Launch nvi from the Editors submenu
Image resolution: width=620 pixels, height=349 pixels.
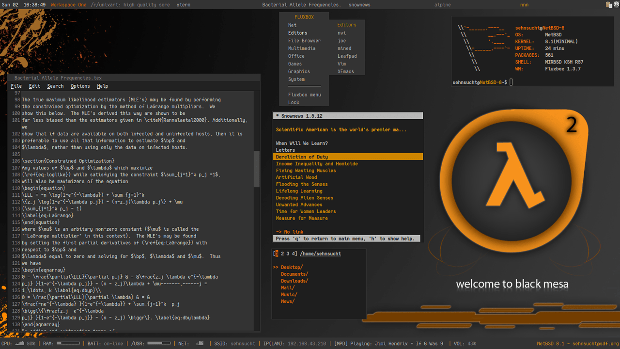coord(347,33)
